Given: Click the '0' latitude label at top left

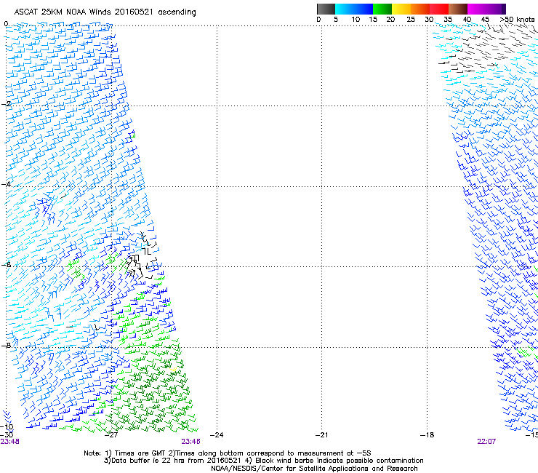Looking at the screenshot, I should point(6,24).
